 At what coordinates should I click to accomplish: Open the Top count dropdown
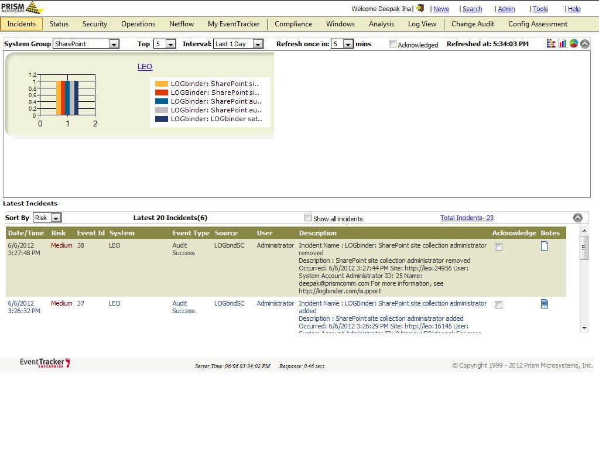tap(165, 44)
